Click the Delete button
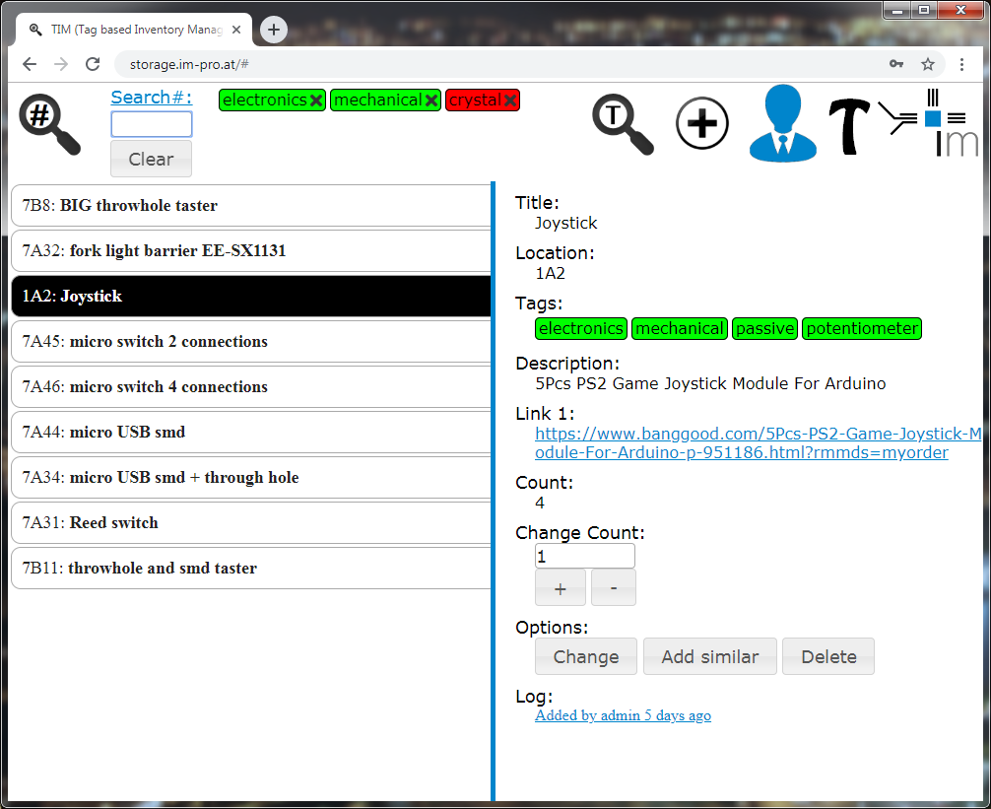The width and height of the screenshot is (991, 809). click(x=828, y=656)
